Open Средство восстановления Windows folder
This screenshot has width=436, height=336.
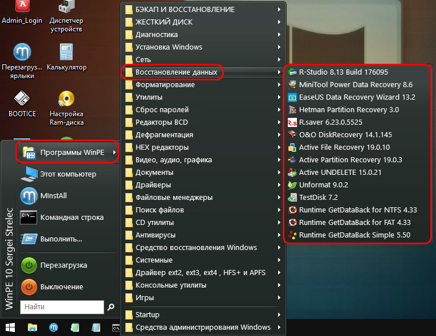tap(203, 247)
